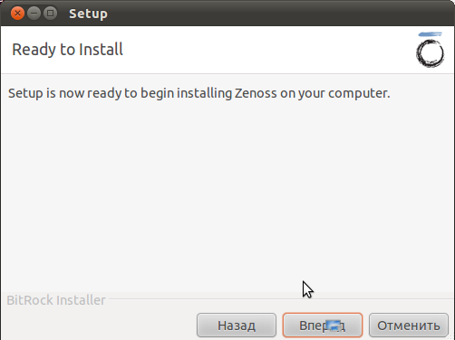Maximize the Setup installer window
Screen dimensions: 455x340
click(x=50, y=14)
